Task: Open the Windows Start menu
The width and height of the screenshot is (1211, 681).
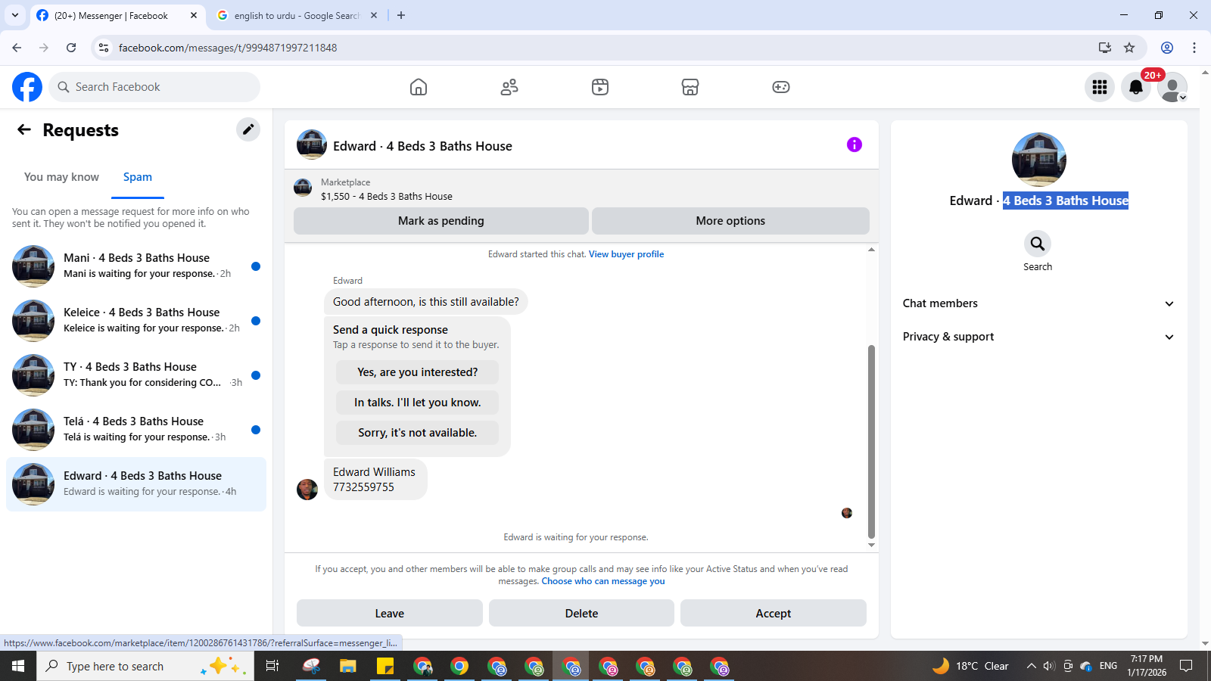Action: pyautogui.click(x=18, y=666)
